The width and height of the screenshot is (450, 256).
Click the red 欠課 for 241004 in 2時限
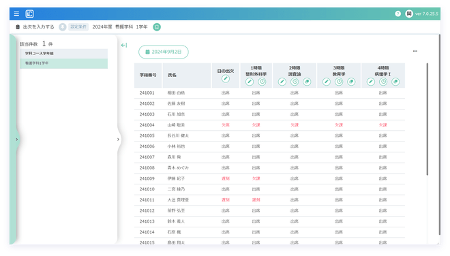(x=295, y=125)
